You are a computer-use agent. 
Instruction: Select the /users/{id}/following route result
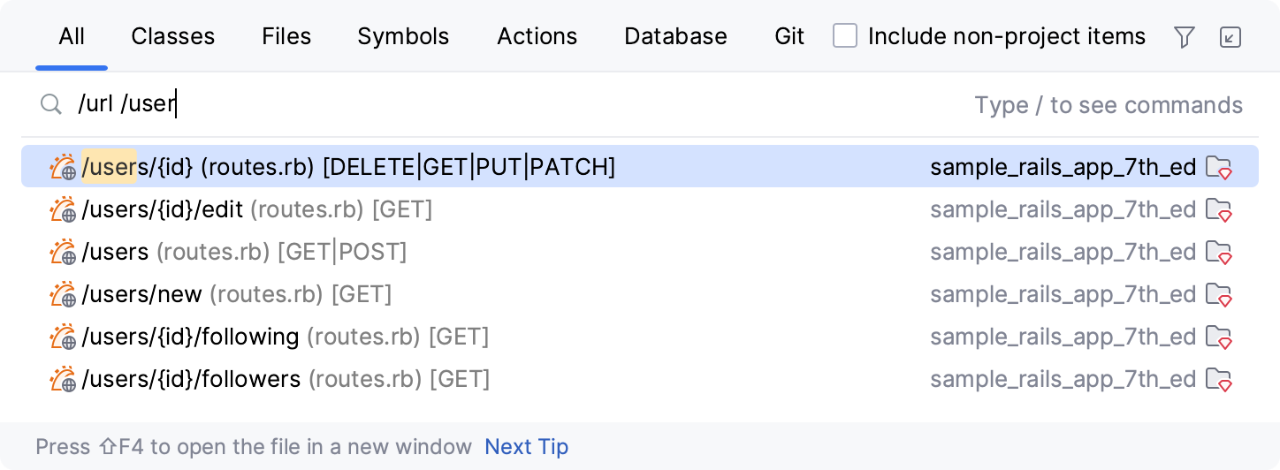285,337
